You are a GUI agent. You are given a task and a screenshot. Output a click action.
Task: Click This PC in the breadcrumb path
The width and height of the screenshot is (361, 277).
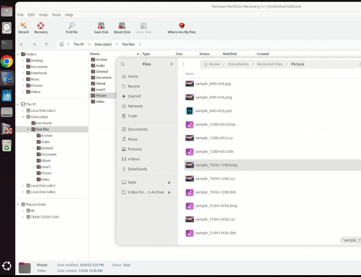[x=79, y=44]
